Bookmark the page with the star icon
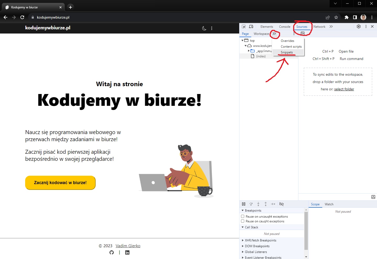This screenshot has height=259, width=377. [x=336, y=17]
